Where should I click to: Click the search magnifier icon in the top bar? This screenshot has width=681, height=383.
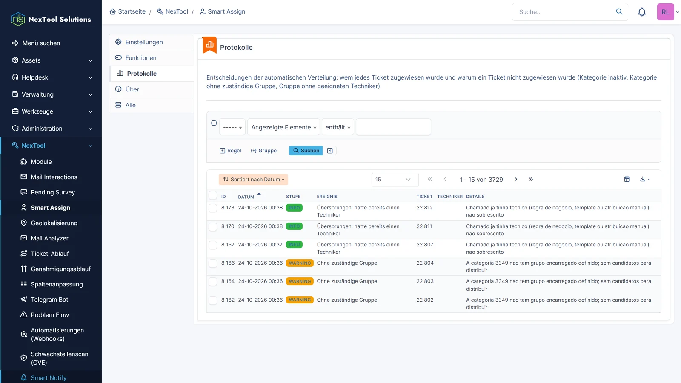619,11
